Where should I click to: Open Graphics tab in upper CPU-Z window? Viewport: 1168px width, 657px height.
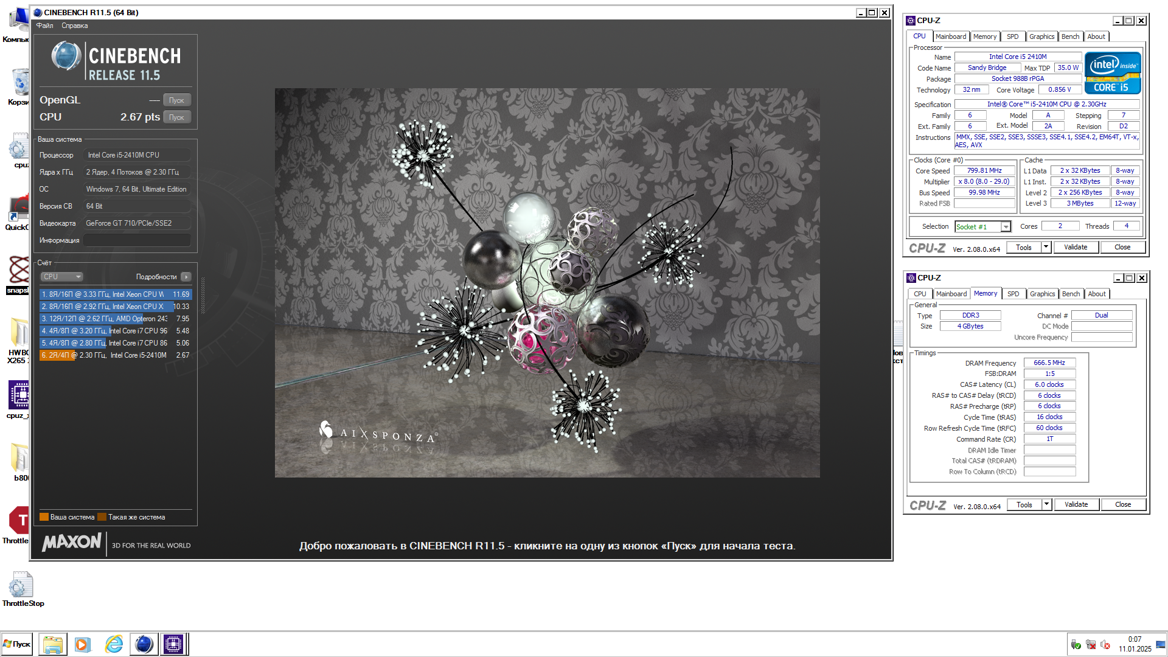tap(1041, 36)
